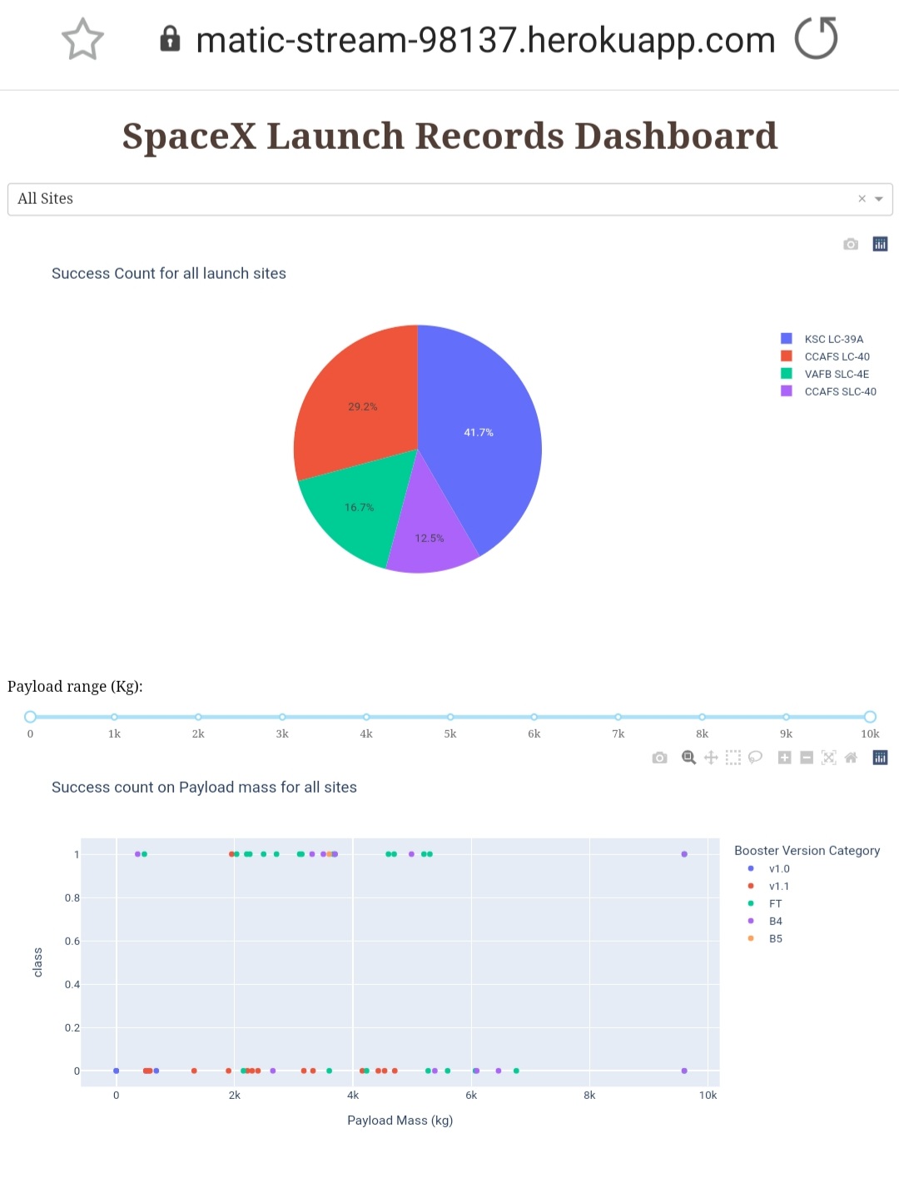This screenshot has width=899, height=1198.
Task: Tap the URL in the address bar
Action: coord(485,40)
